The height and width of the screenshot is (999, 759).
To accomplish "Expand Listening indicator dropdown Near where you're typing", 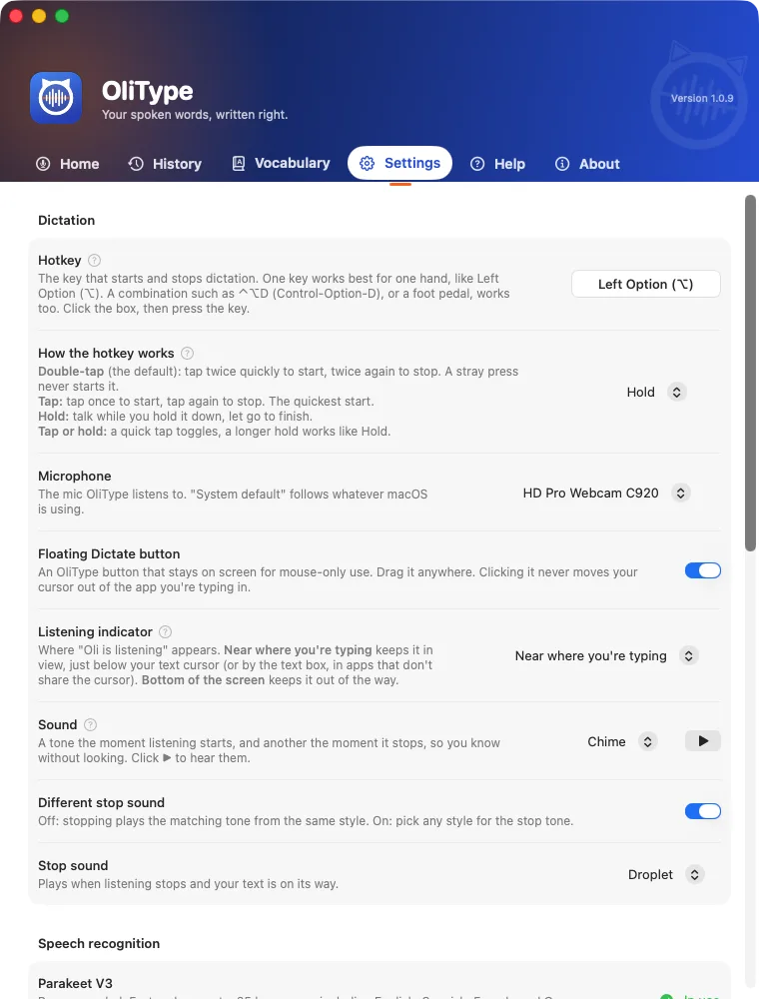I will [x=605, y=655].
